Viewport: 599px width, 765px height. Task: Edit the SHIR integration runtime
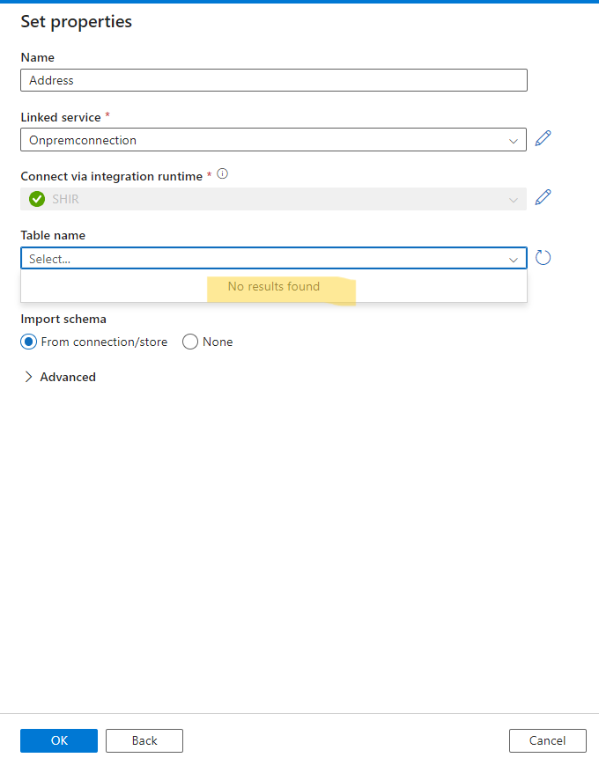coord(544,197)
